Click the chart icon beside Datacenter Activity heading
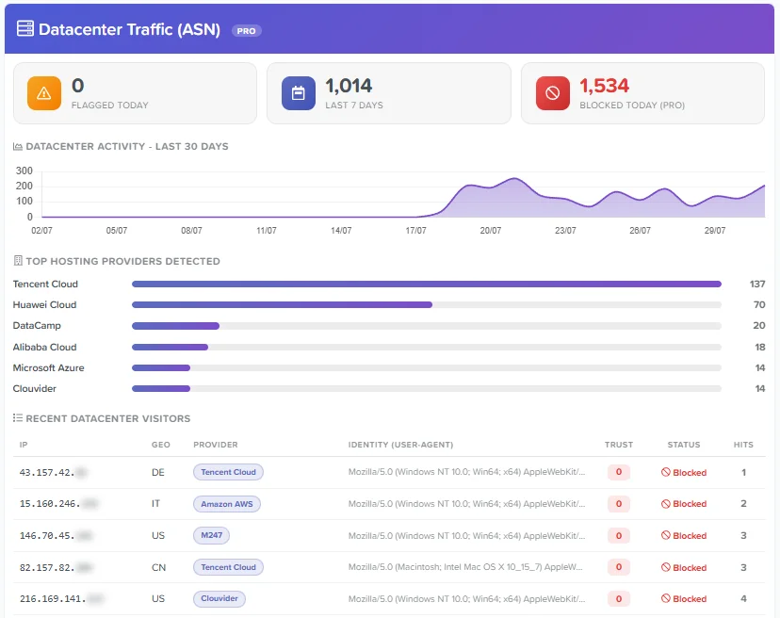This screenshot has height=618, width=780. pyautogui.click(x=18, y=147)
